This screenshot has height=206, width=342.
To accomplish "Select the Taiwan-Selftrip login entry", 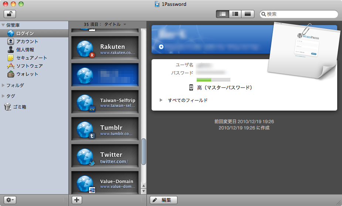I will 105,102.
